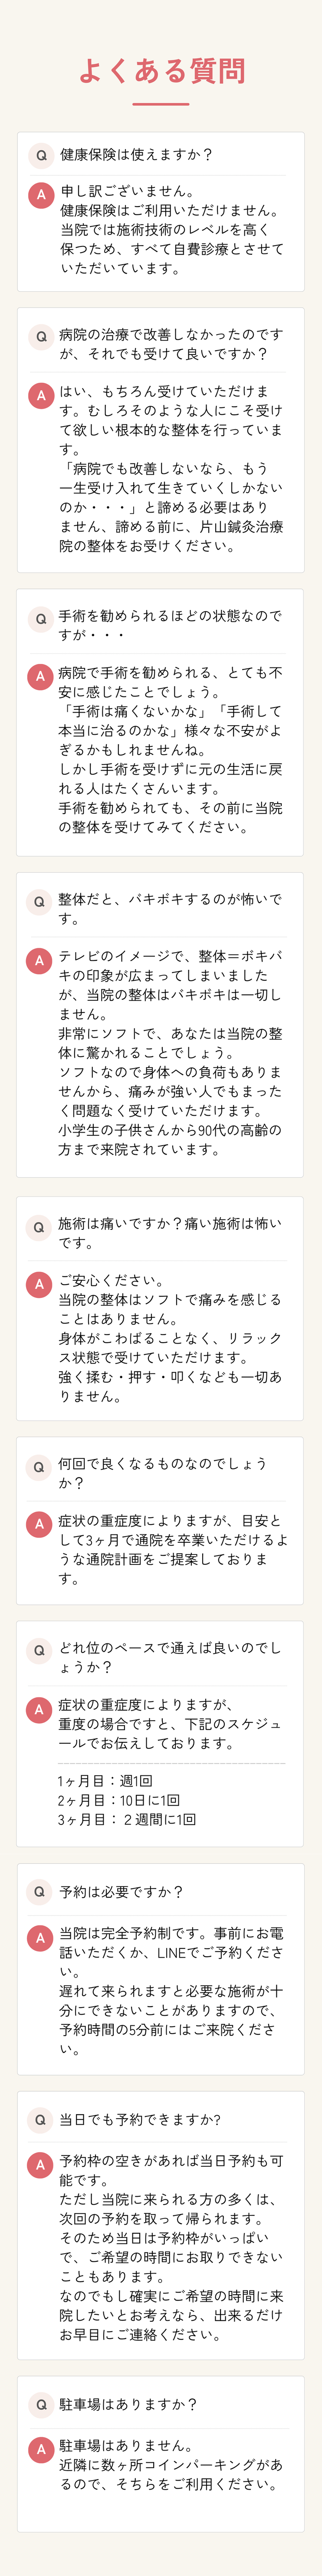This screenshot has height=2576, width=322.
Task: Click the Q icon for 手術を勧められるほどの状態 question
Action: [x=41, y=618]
